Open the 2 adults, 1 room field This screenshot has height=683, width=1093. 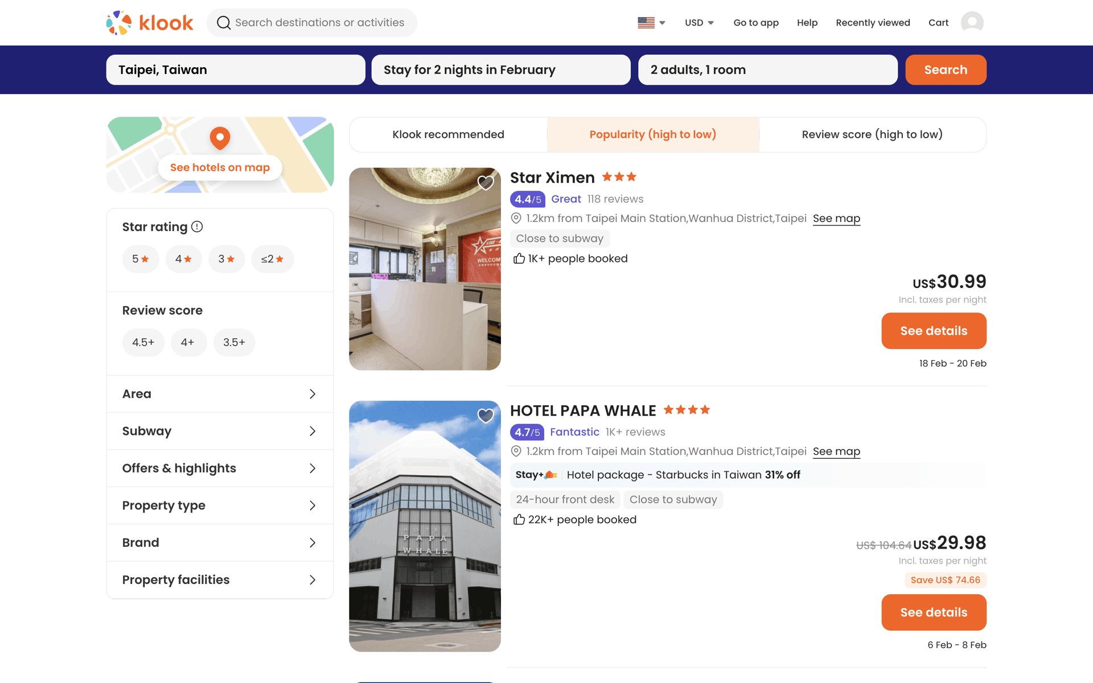click(x=767, y=69)
